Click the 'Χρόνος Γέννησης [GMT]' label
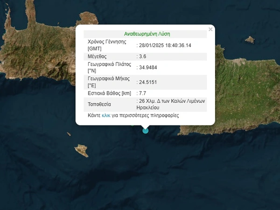This screenshot has width=280, height=210. click(107, 45)
